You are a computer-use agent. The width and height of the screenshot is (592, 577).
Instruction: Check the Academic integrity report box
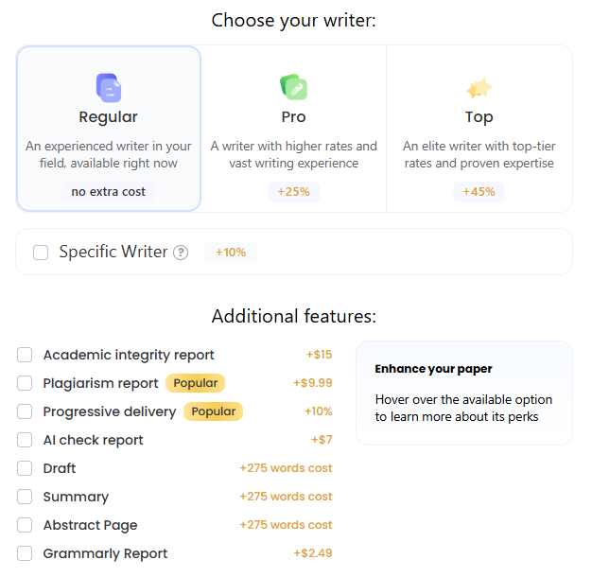click(x=25, y=355)
